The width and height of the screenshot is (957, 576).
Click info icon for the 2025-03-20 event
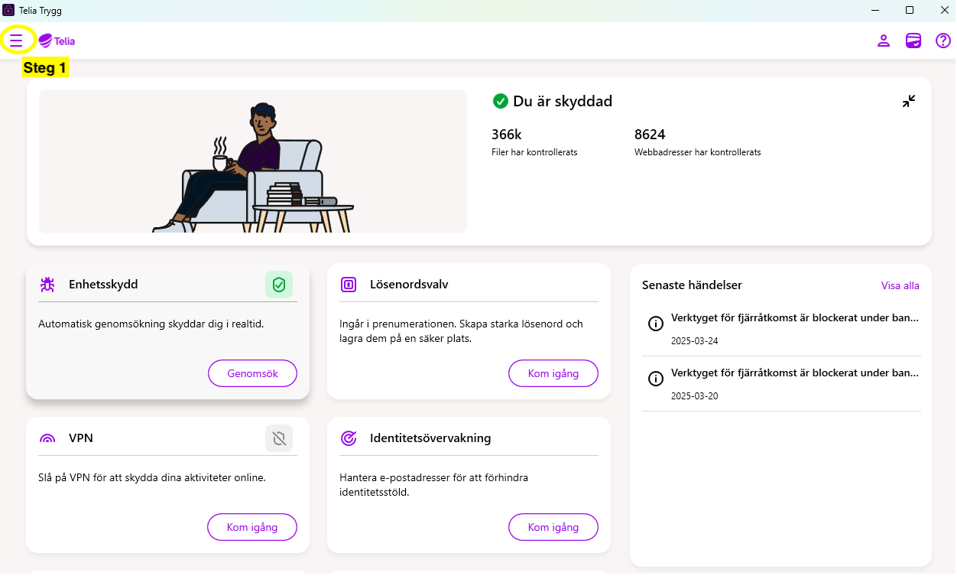[x=655, y=379]
